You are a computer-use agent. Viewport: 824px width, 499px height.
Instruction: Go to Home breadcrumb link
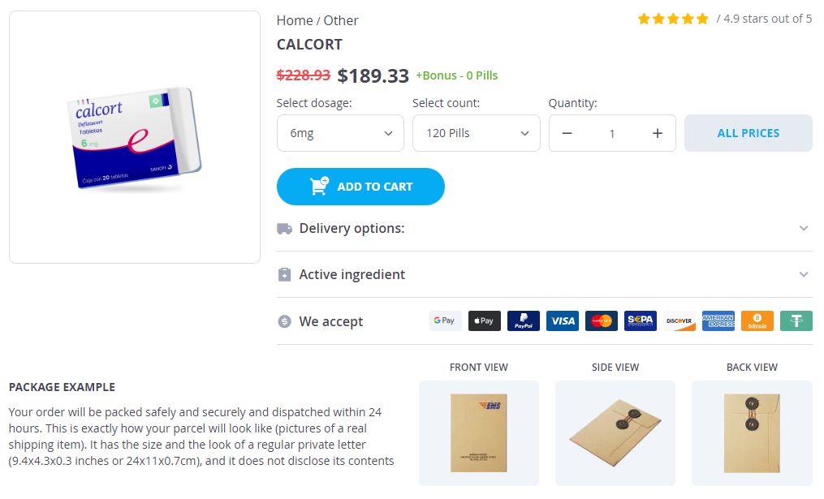pos(294,20)
